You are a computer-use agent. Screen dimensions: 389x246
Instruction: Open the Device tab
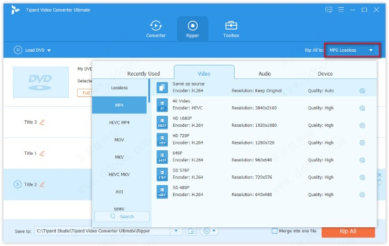click(325, 74)
